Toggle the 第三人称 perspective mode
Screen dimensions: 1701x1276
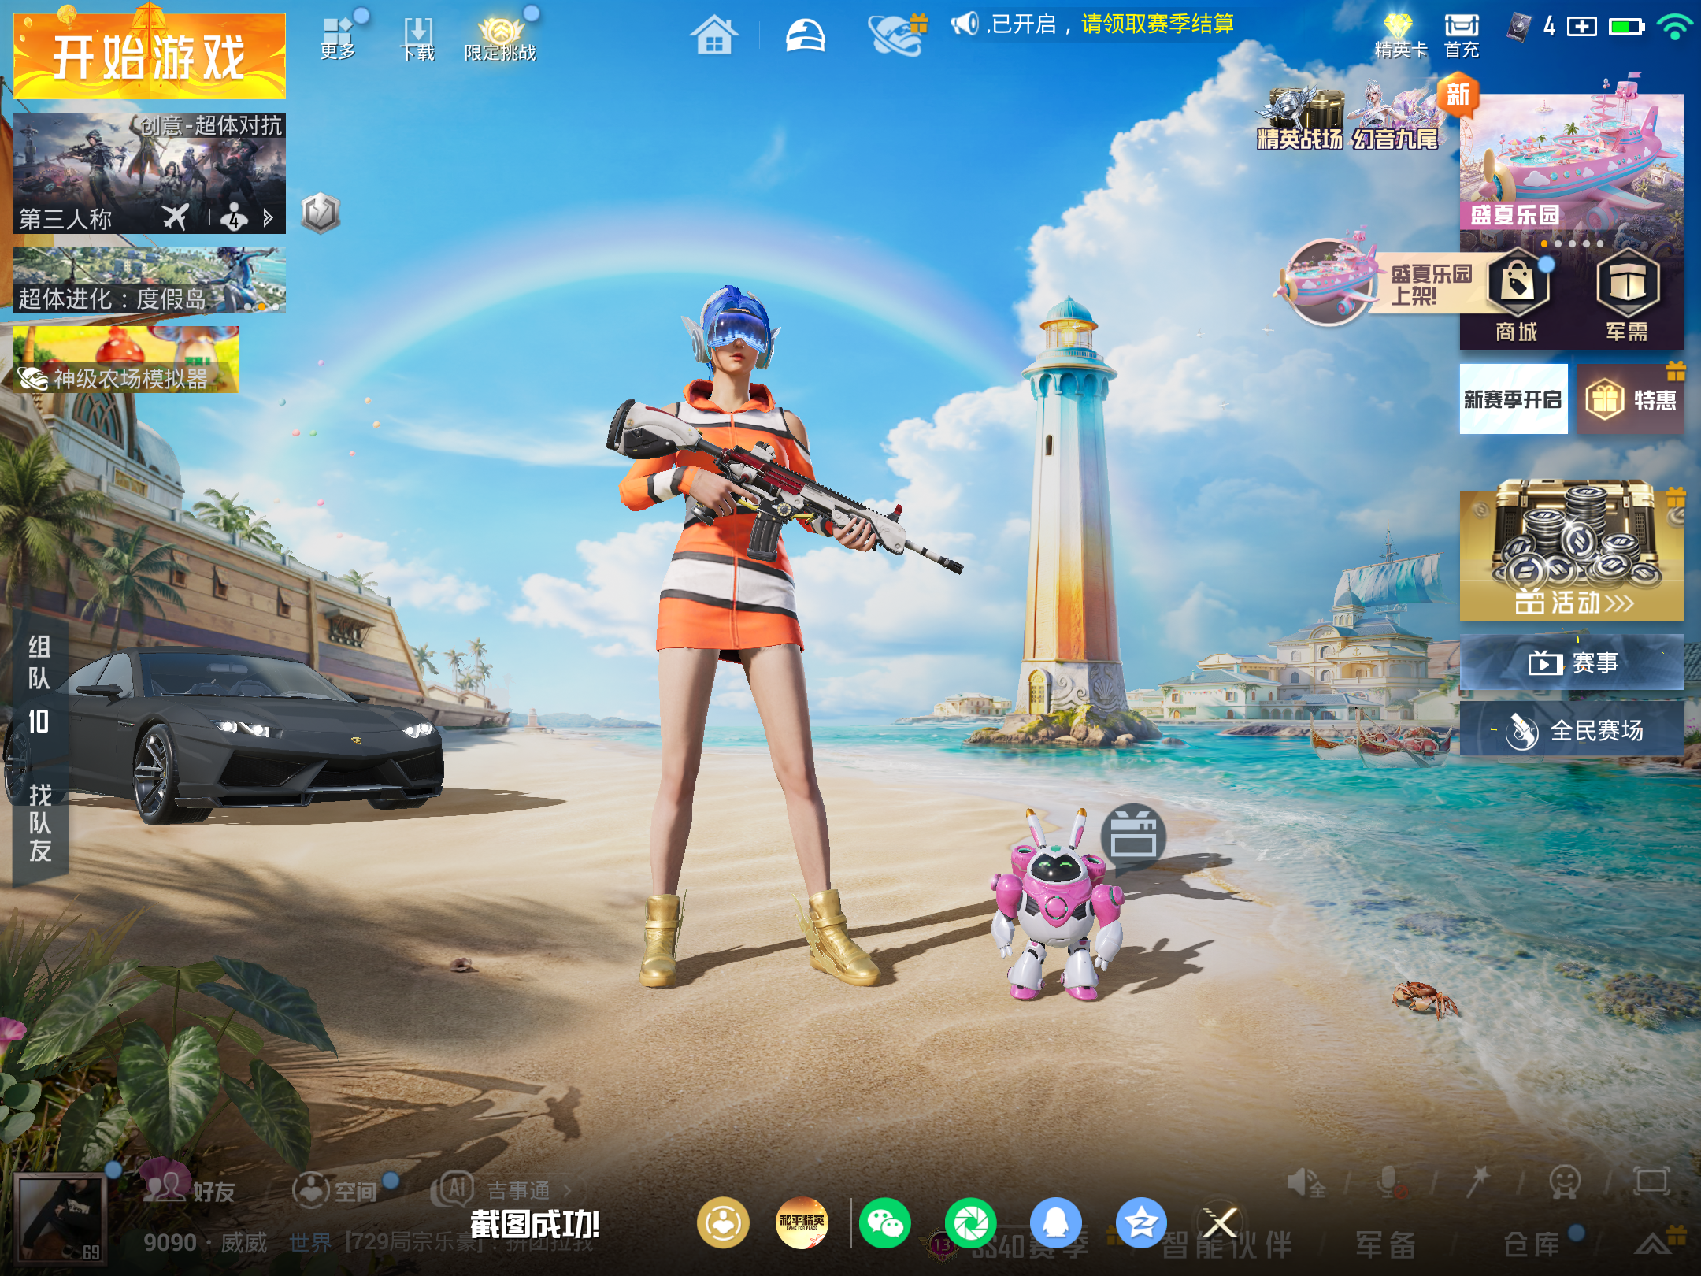coord(65,218)
